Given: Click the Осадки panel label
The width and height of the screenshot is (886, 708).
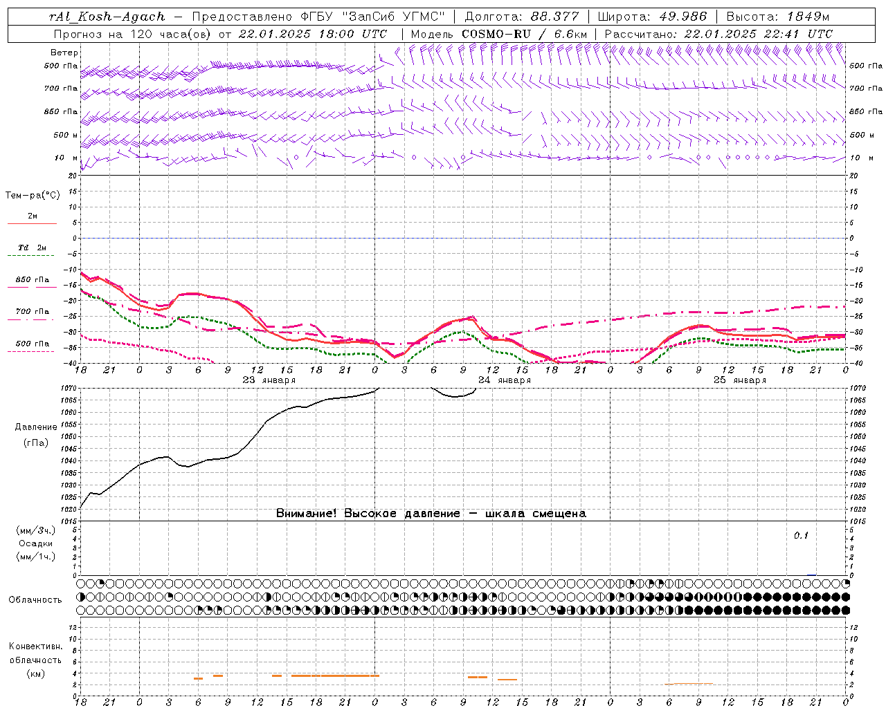Looking at the screenshot, I should point(36,544).
